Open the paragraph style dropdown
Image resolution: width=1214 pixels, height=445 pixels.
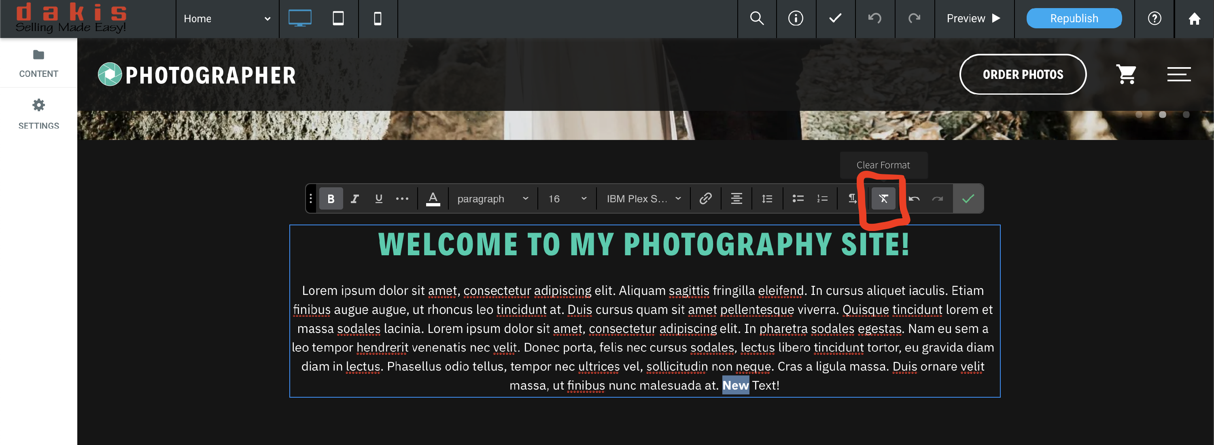(492, 199)
